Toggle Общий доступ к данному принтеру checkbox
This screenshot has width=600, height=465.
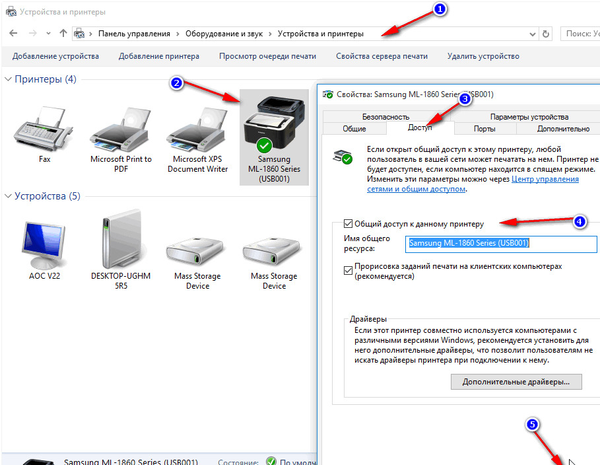tap(348, 224)
